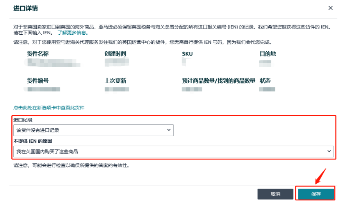Open the 进口记录 dropdown box
The height and width of the screenshot is (209, 360).
[x=93, y=130]
